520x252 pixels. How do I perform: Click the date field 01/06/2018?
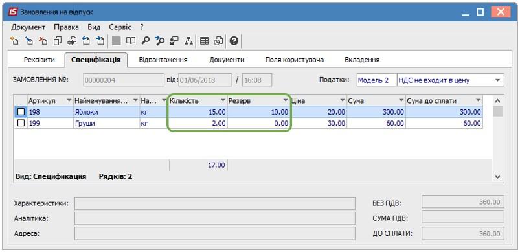(205, 80)
